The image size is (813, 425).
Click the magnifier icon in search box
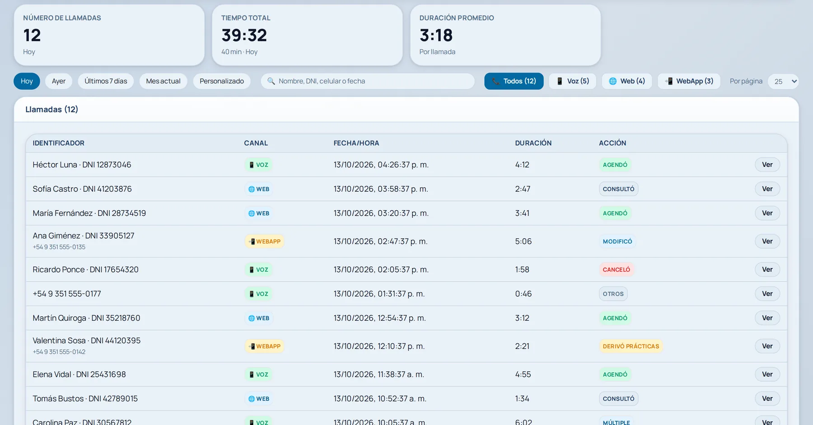(271, 81)
